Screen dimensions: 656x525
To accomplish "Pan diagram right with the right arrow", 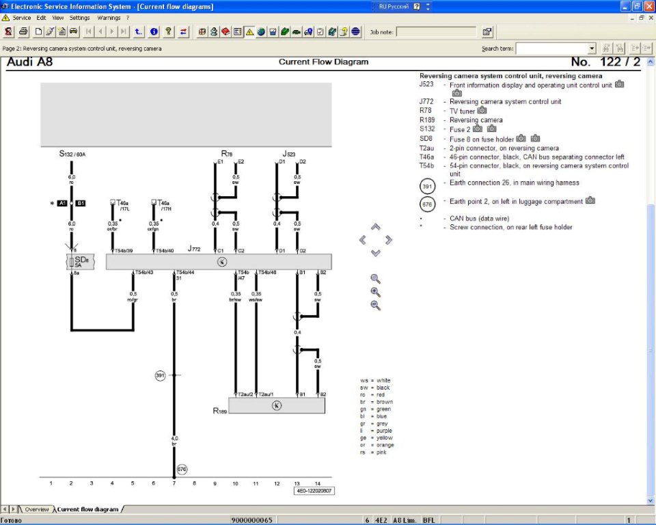I will (388, 240).
